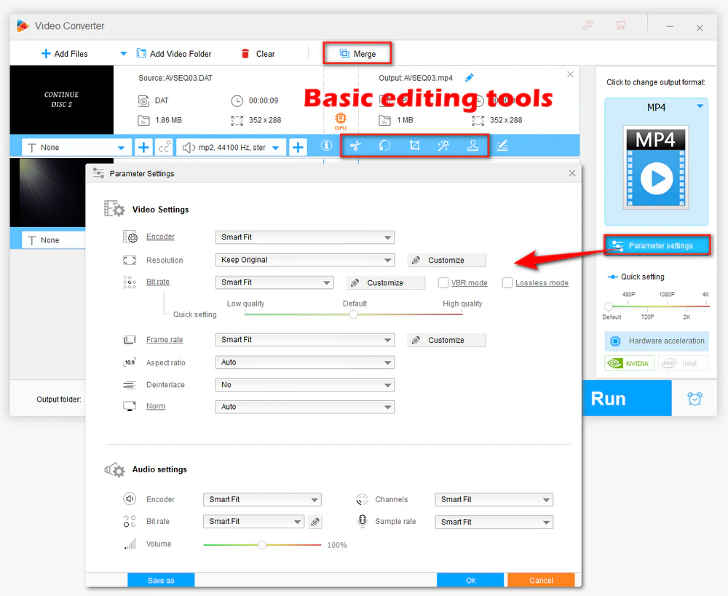Add an audio track with plus button
This screenshot has width=728, height=596.
[x=298, y=148]
